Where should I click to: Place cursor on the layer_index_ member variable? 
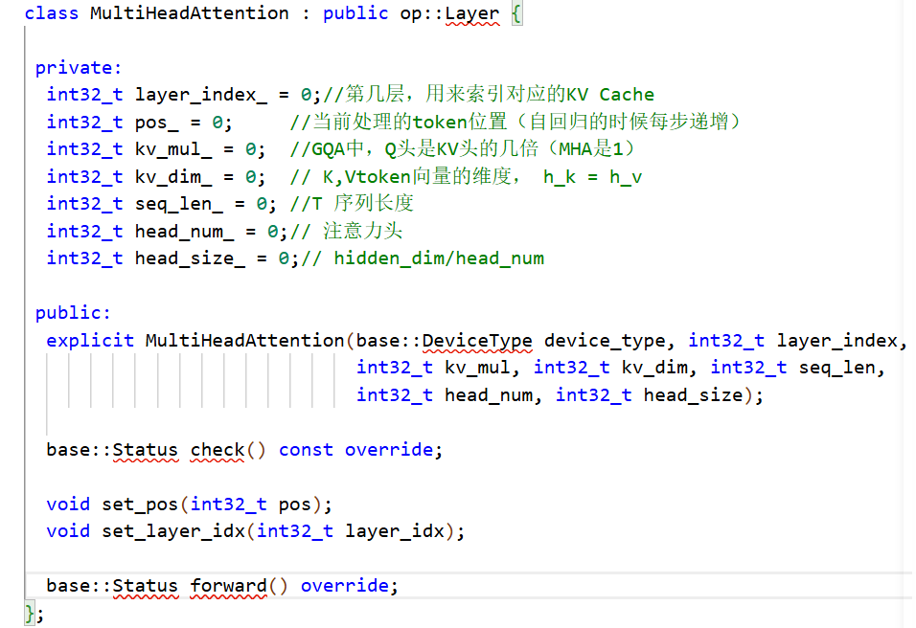(x=201, y=95)
